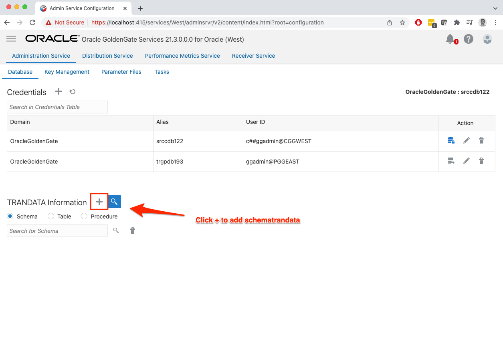The width and height of the screenshot is (503, 364).
Task: Open the Chrome three-dot menu
Action: pos(496,22)
